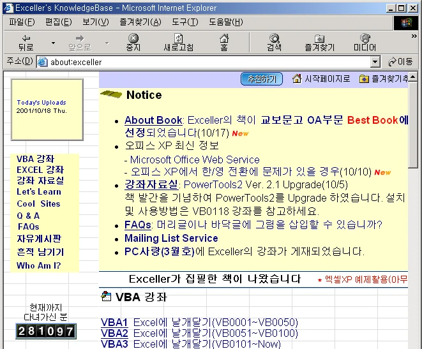Screen dimensions: 422x349
Task: Open the Tools (도구) menu
Action: click(x=185, y=22)
